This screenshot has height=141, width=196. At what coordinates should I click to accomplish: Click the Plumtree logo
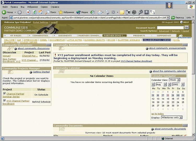pyautogui.click(x=184, y=36)
